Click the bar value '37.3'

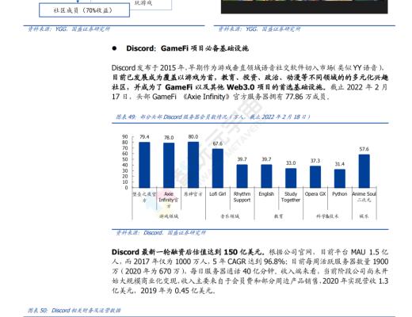[x=315, y=161]
